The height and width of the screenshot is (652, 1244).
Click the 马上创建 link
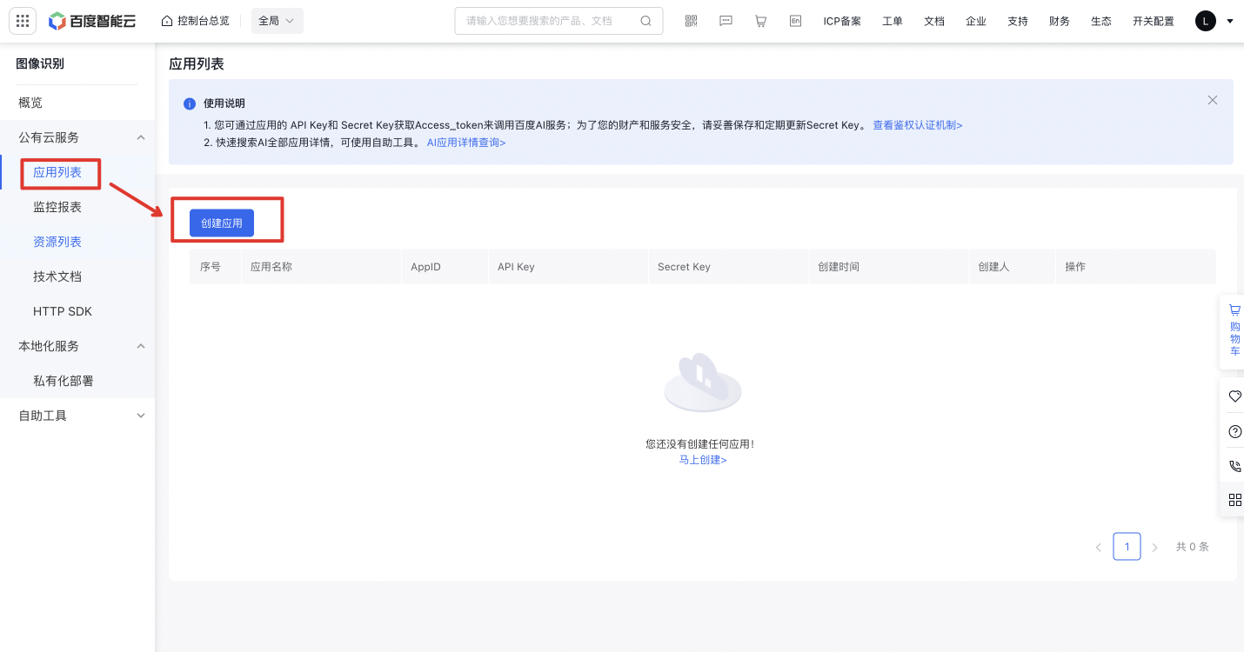click(x=703, y=460)
